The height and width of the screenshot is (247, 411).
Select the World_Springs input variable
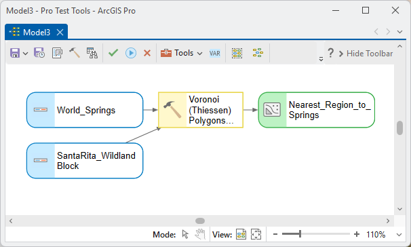pyautogui.click(x=85, y=110)
